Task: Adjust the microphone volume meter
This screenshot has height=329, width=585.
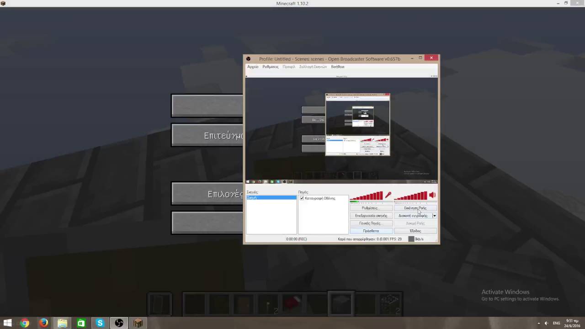Action: (367, 196)
